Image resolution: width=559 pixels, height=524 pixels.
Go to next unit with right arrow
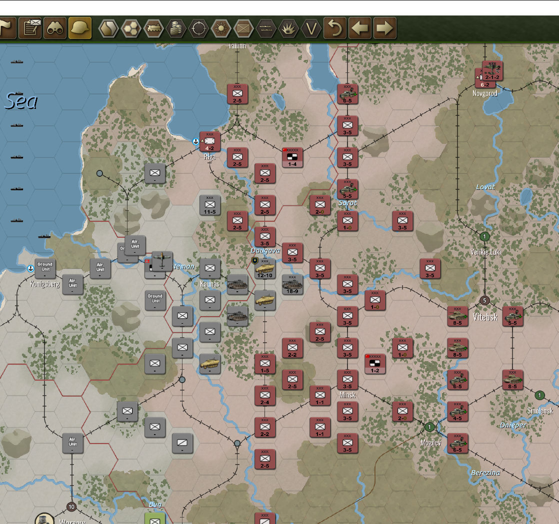click(384, 28)
